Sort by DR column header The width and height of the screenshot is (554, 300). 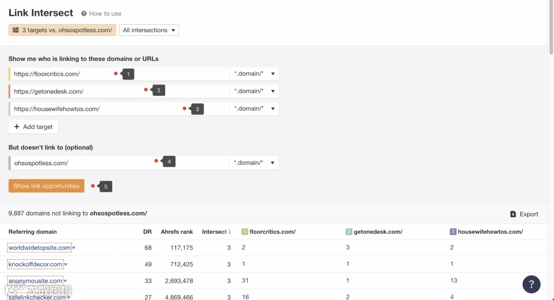point(147,231)
